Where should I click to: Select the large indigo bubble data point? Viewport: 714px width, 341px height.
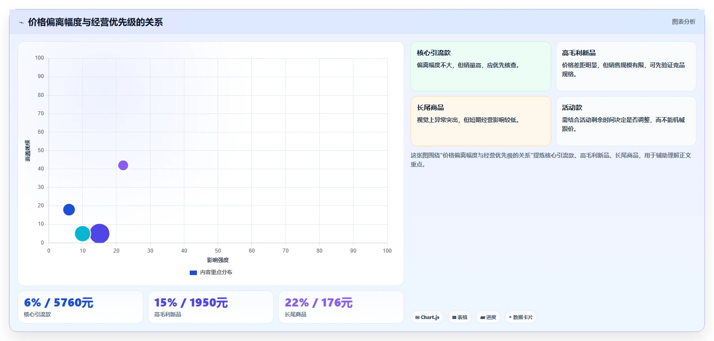pos(99,233)
